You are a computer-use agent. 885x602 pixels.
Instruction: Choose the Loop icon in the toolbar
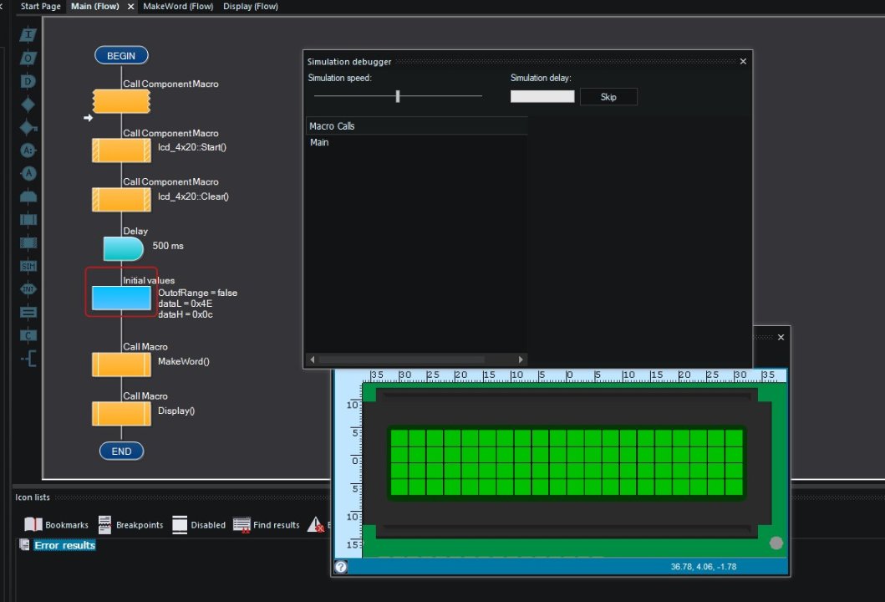pos(28,196)
